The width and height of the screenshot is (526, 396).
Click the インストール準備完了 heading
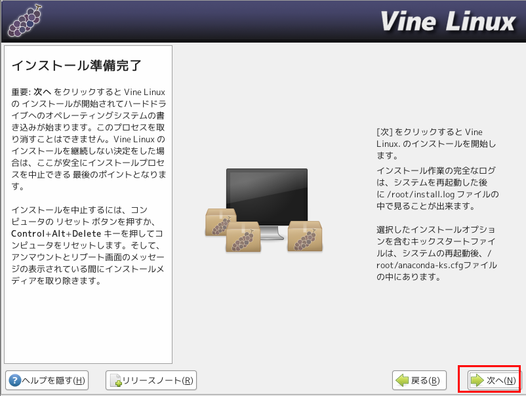[x=77, y=66]
